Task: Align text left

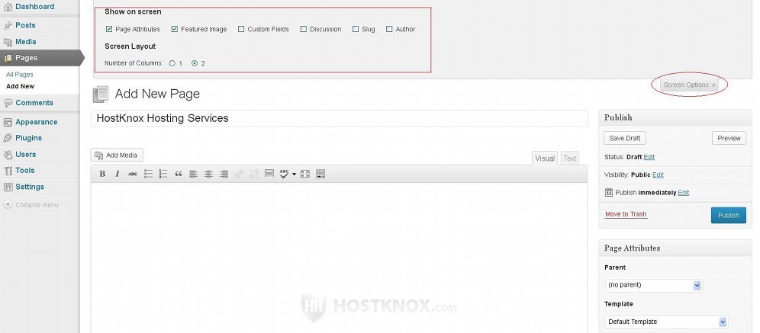Action: [193, 174]
